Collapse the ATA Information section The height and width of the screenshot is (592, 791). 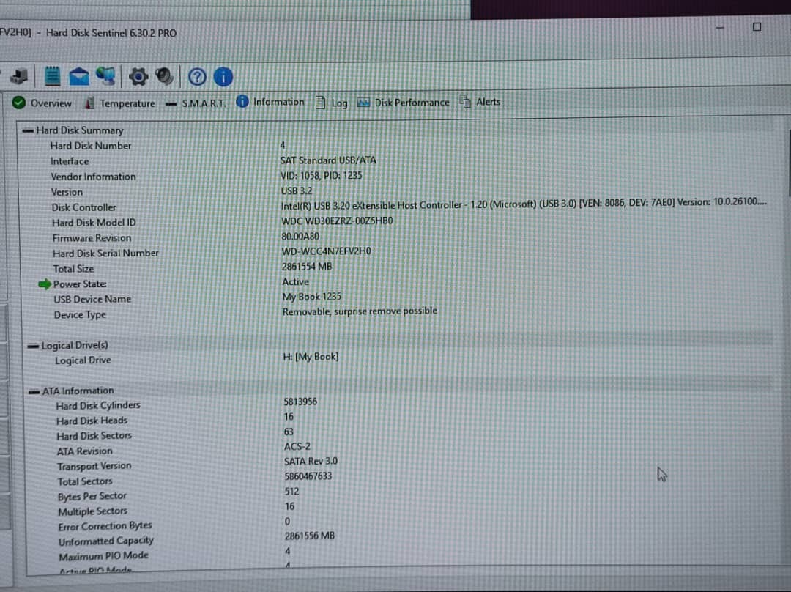(x=34, y=391)
